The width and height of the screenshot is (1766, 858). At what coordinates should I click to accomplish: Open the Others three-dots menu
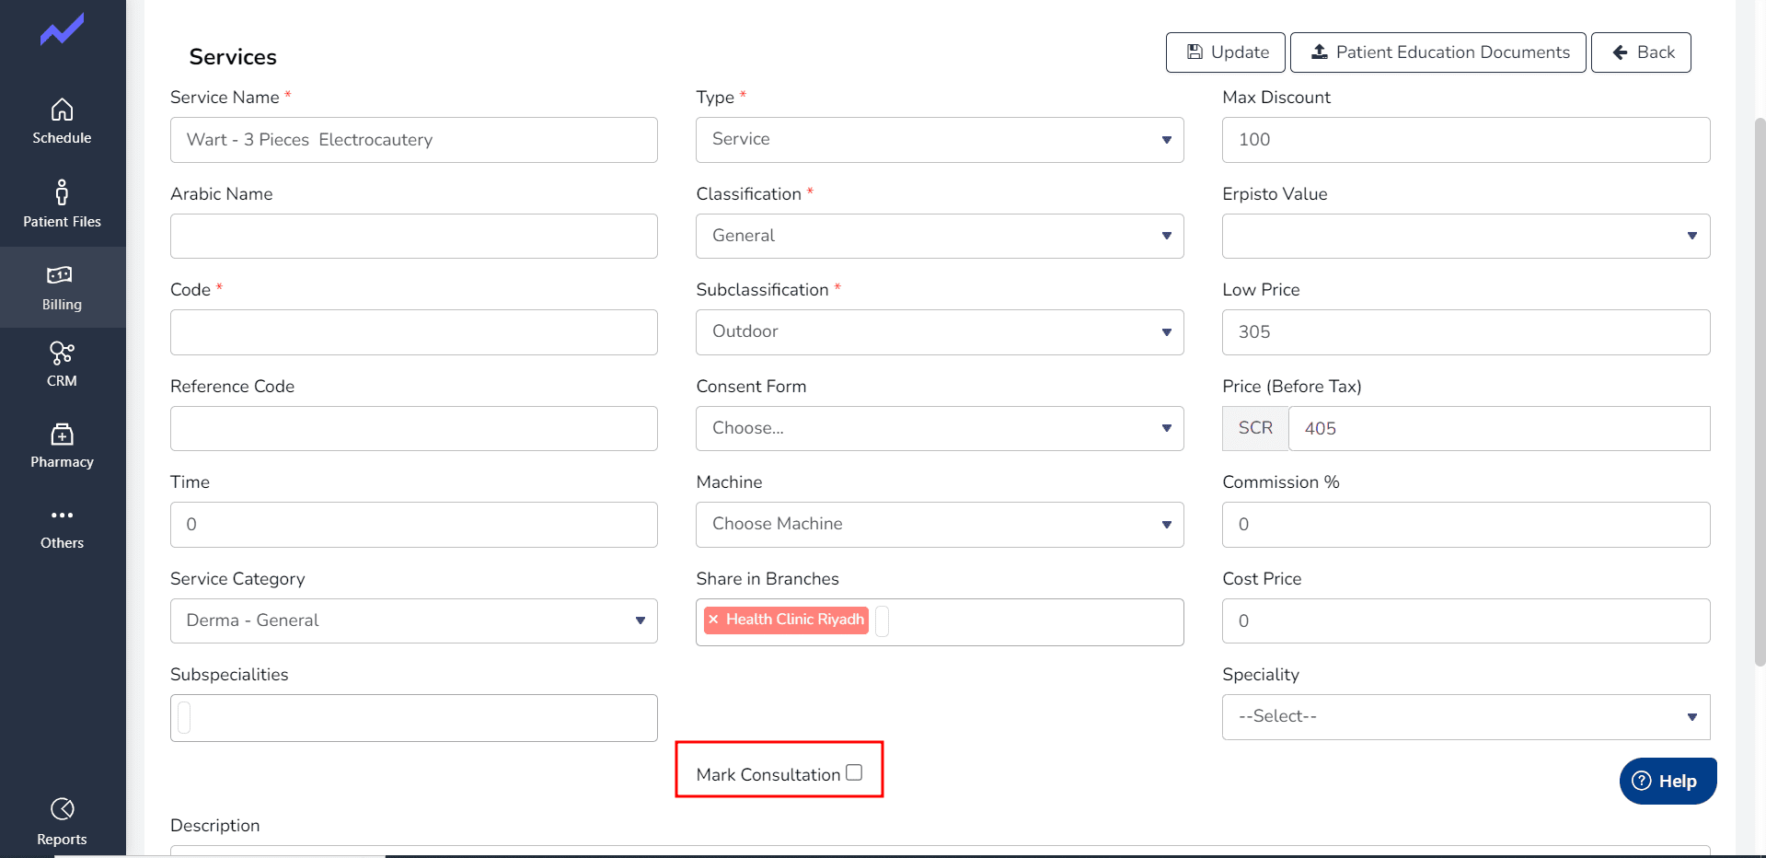(62, 516)
